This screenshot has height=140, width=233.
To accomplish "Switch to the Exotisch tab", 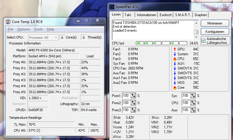I will coord(166,15).
